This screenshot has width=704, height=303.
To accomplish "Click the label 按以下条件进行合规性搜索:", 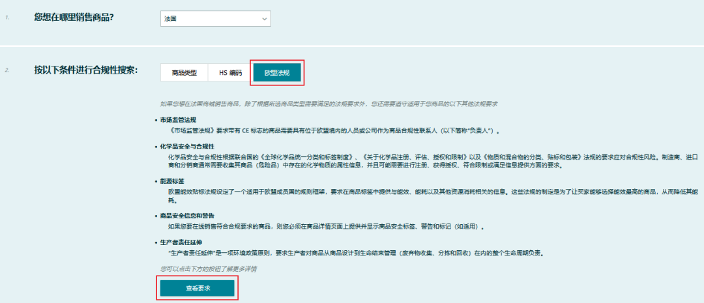I will (86, 70).
